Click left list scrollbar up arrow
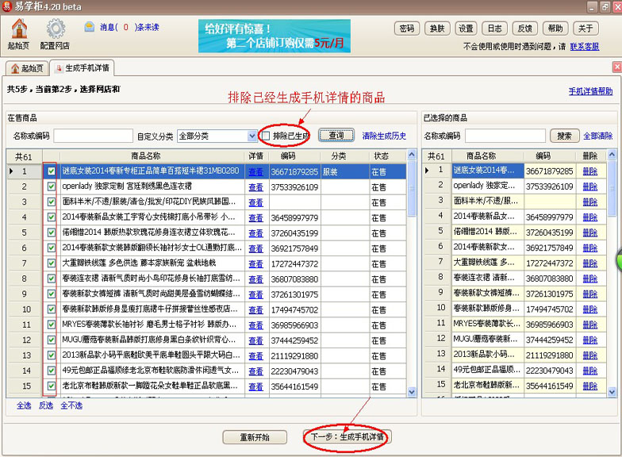Screen dimensions: 622x457 click(412, 154)
